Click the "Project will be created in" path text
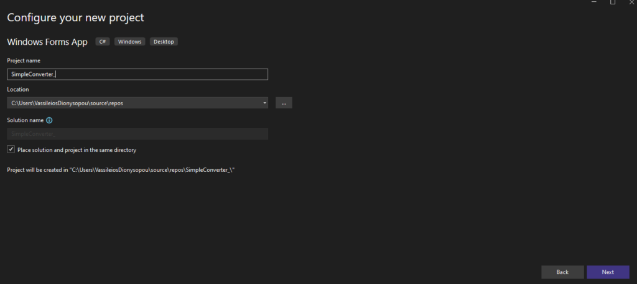The width and height of the screenshot is (637, 284). (x=120, y=169)
